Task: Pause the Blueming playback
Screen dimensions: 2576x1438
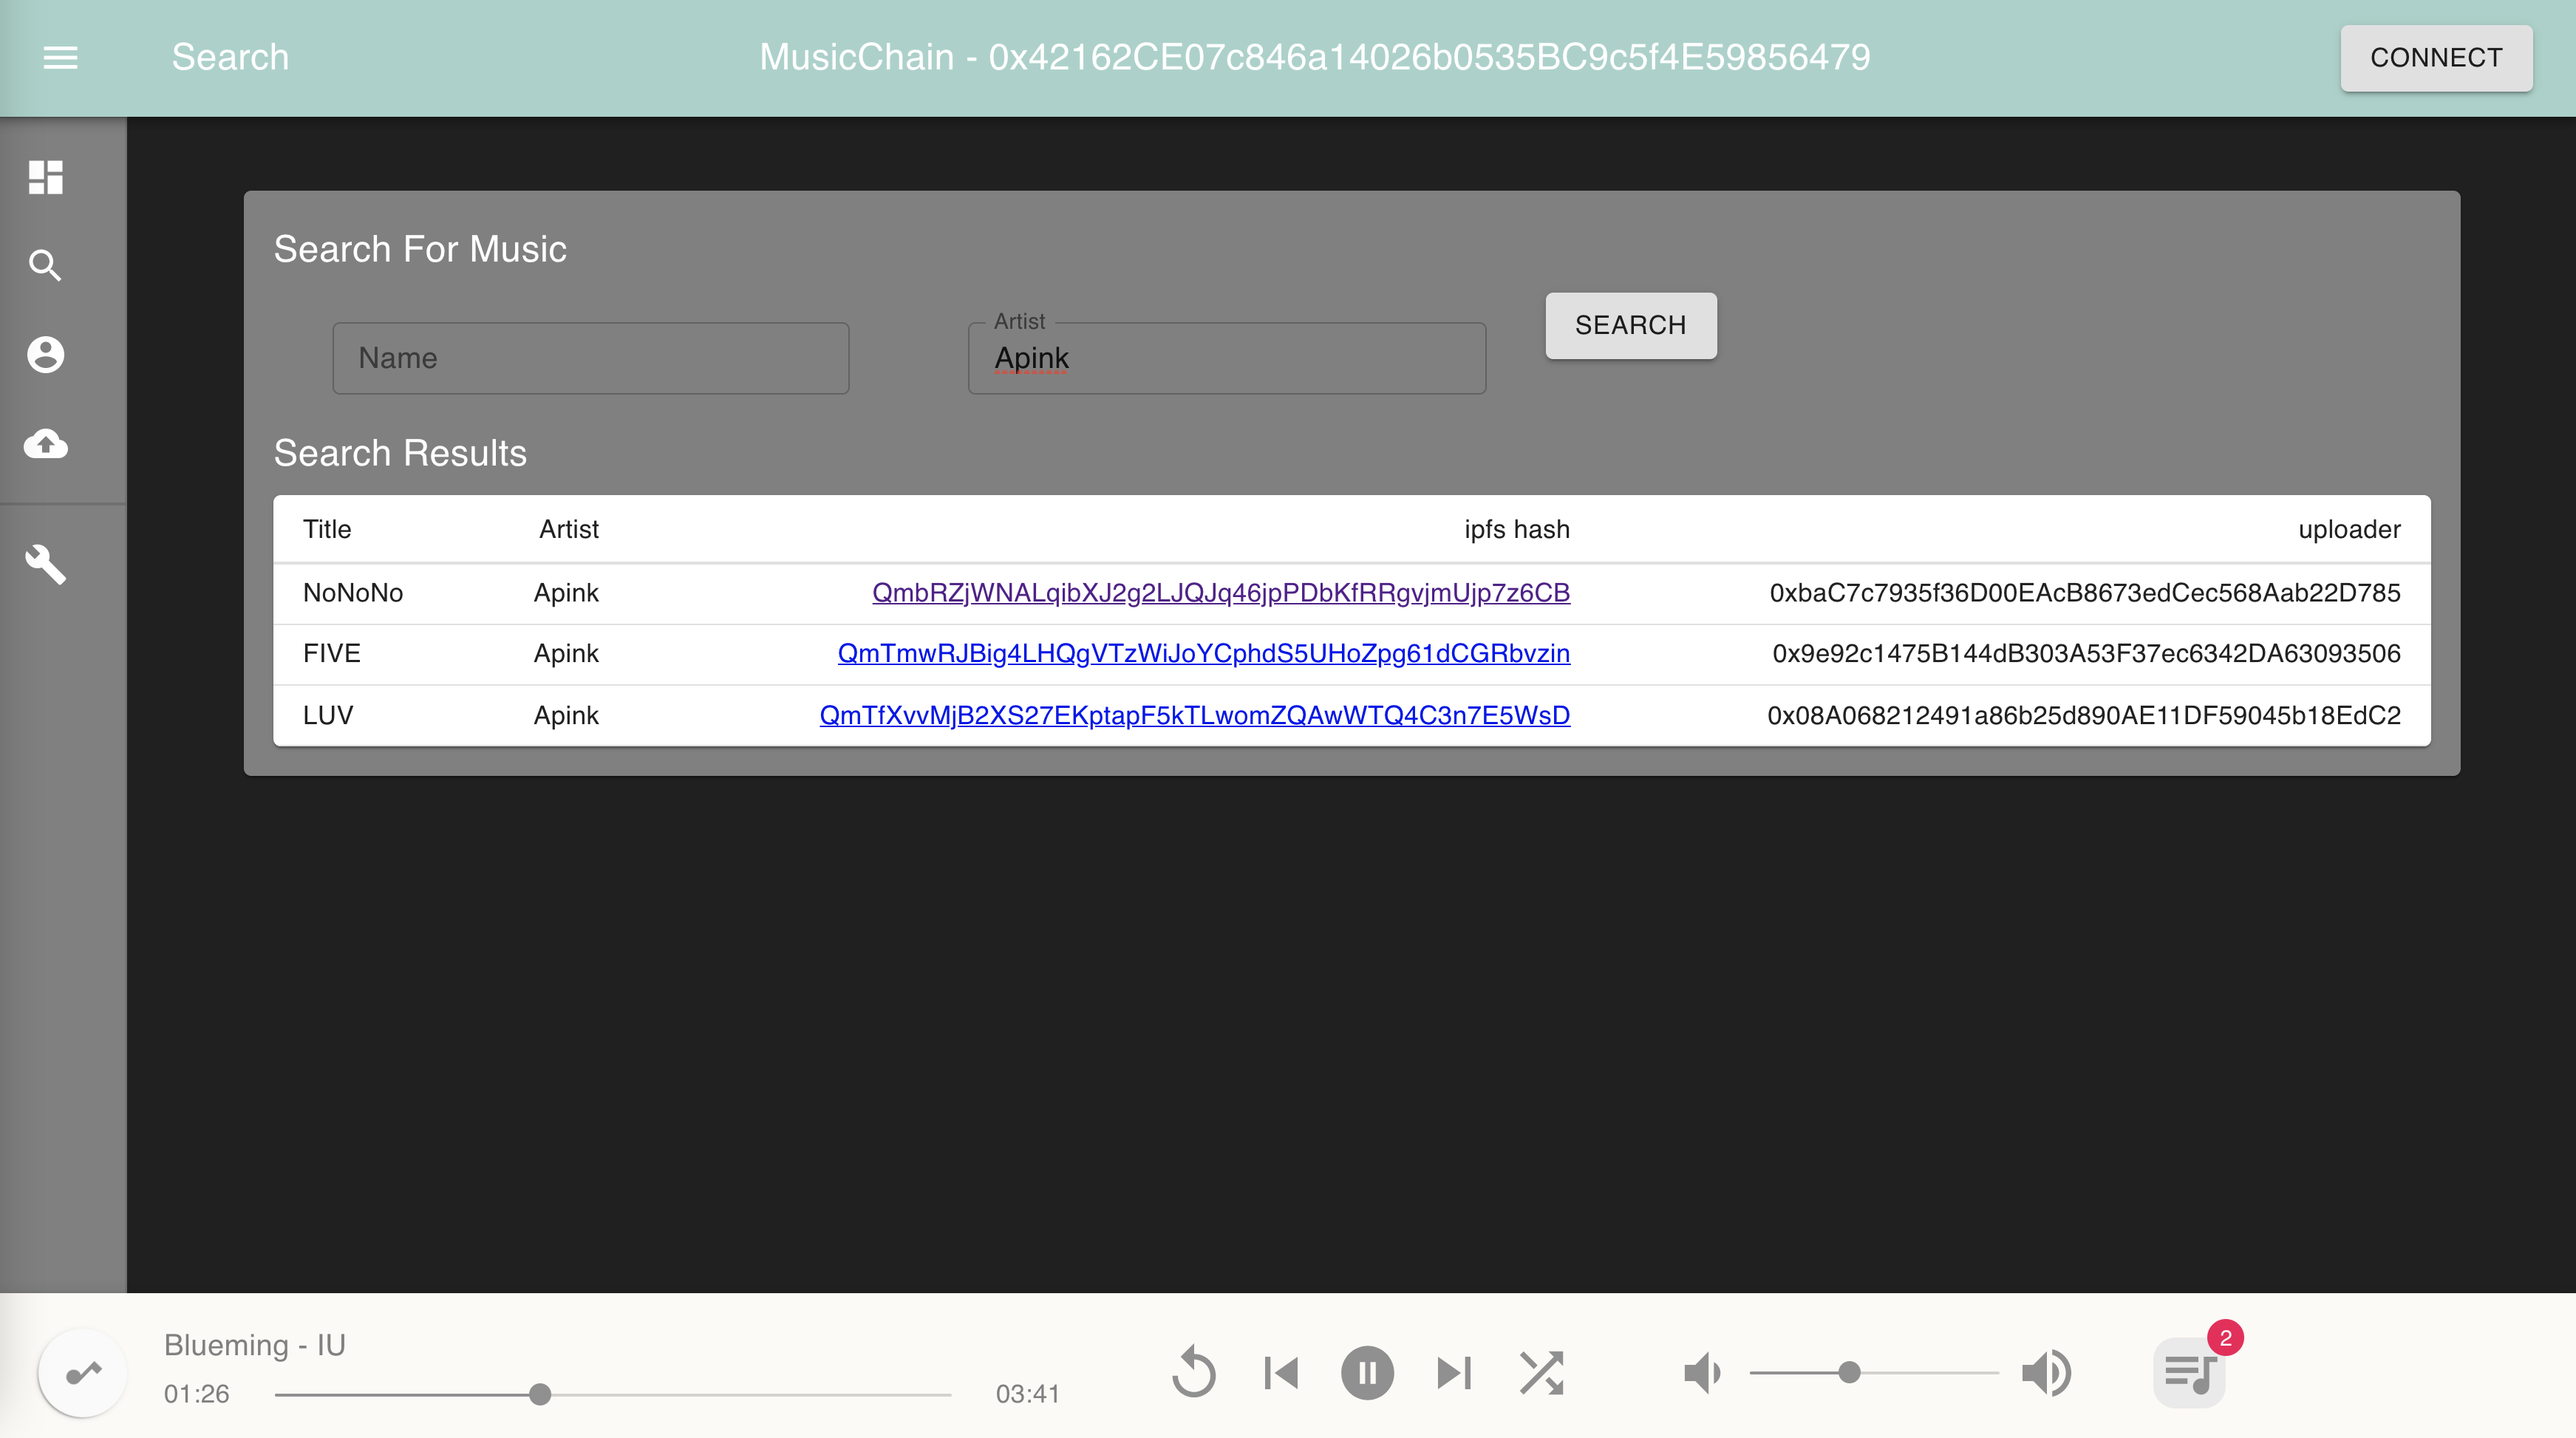Action: click(1367, 1372)
